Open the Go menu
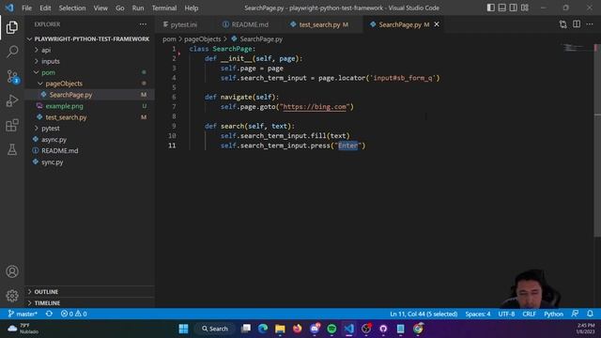Viewport: 601px width, 338px height. pyautogui.click(x=120, y=8)
